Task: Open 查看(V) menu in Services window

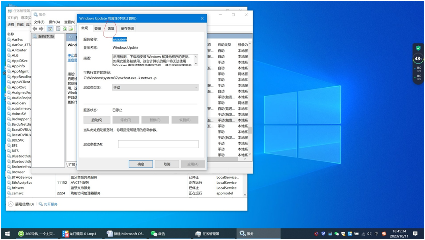Action: point(70,22)
